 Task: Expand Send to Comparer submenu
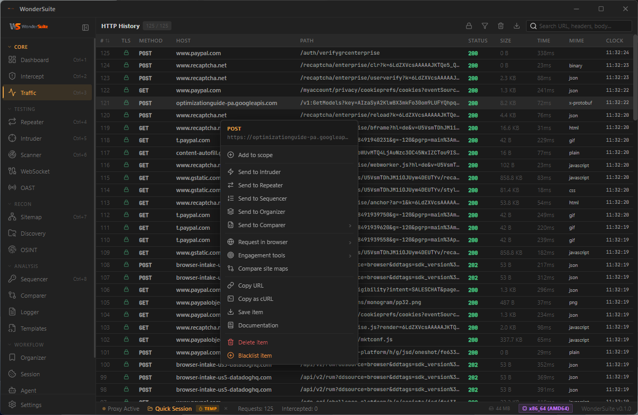click(x=289, y=225)
